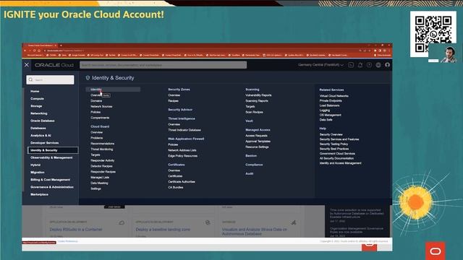Viewport: 463px width, 260px height.
Task: Open Threat Indicator Database link
Action: coord(184,130)
